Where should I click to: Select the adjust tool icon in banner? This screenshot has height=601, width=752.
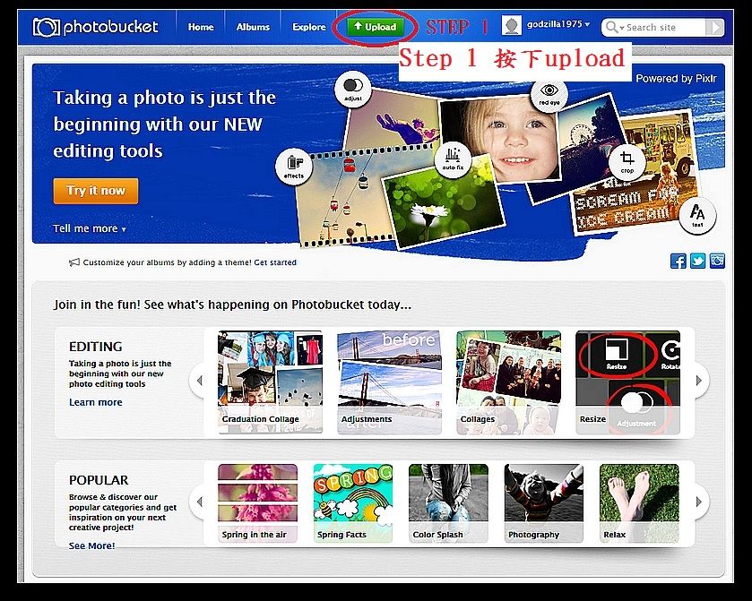[x=353, y=90]
